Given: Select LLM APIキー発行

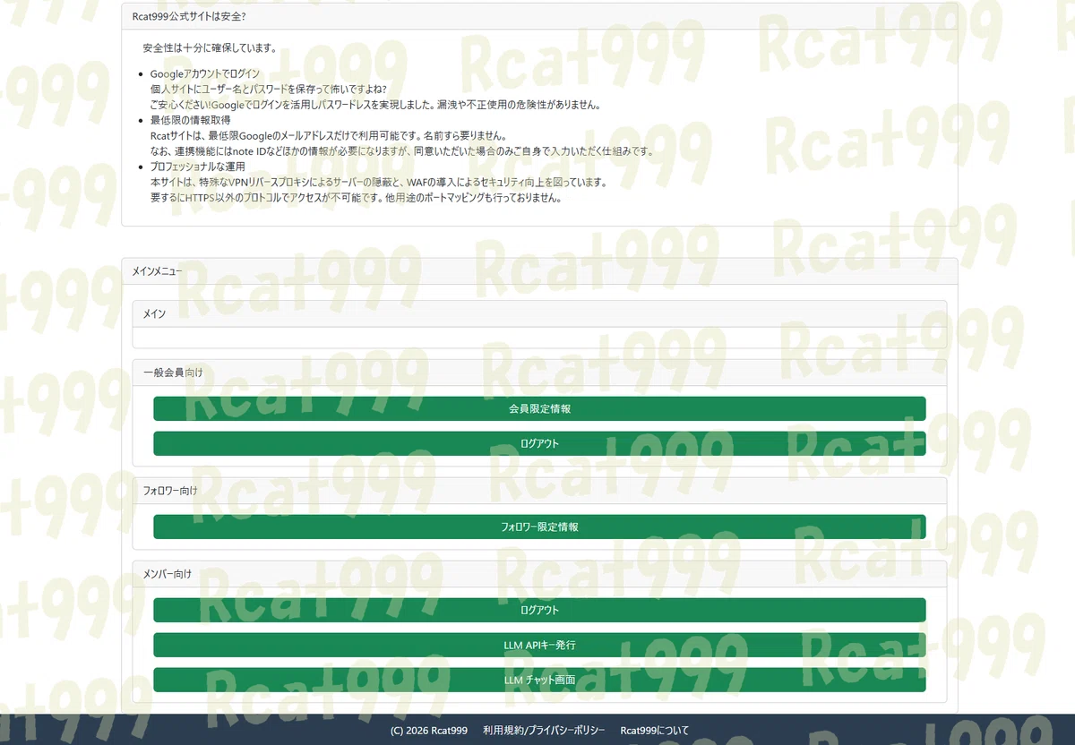Looking at the screenshot, I should pos(539,645).
